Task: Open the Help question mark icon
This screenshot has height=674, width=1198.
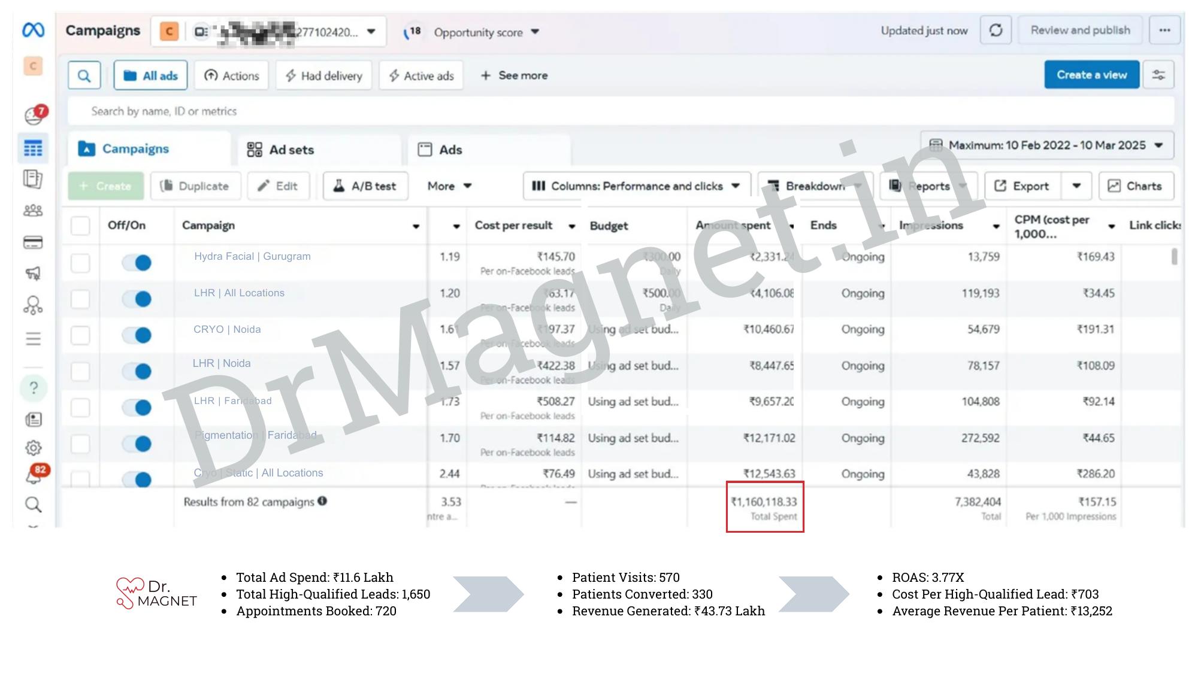Action: point(34,388)
